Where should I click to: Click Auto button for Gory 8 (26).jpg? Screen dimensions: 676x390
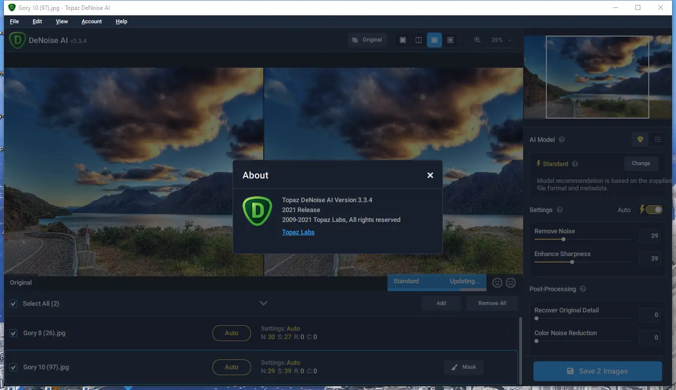coord(232,333)
